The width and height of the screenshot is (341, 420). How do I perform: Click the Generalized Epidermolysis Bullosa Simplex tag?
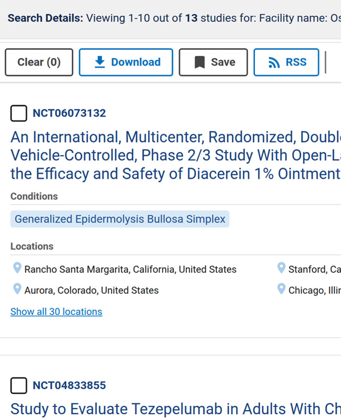pos(120,219)
